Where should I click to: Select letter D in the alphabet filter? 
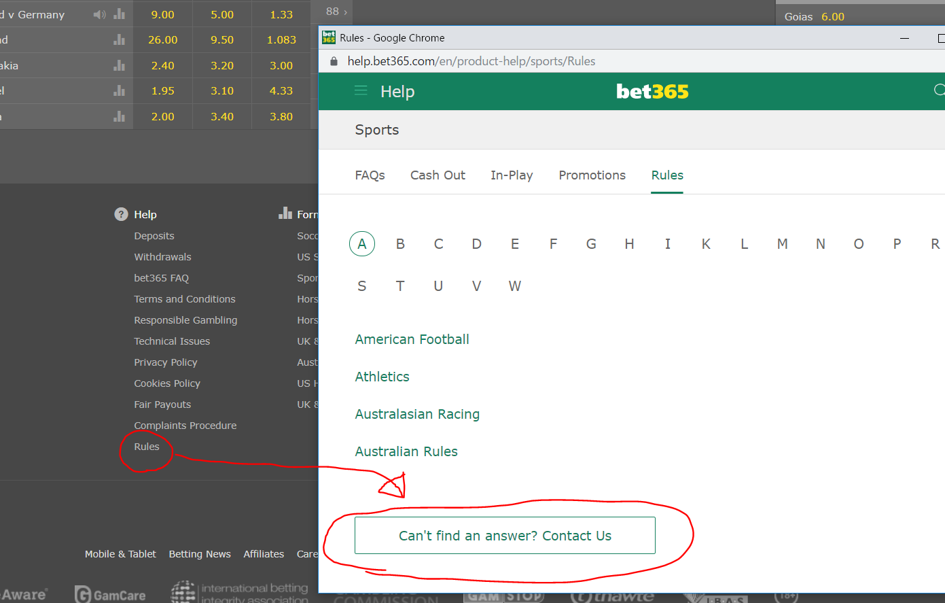pyautogui.click(x=477, y=244)
